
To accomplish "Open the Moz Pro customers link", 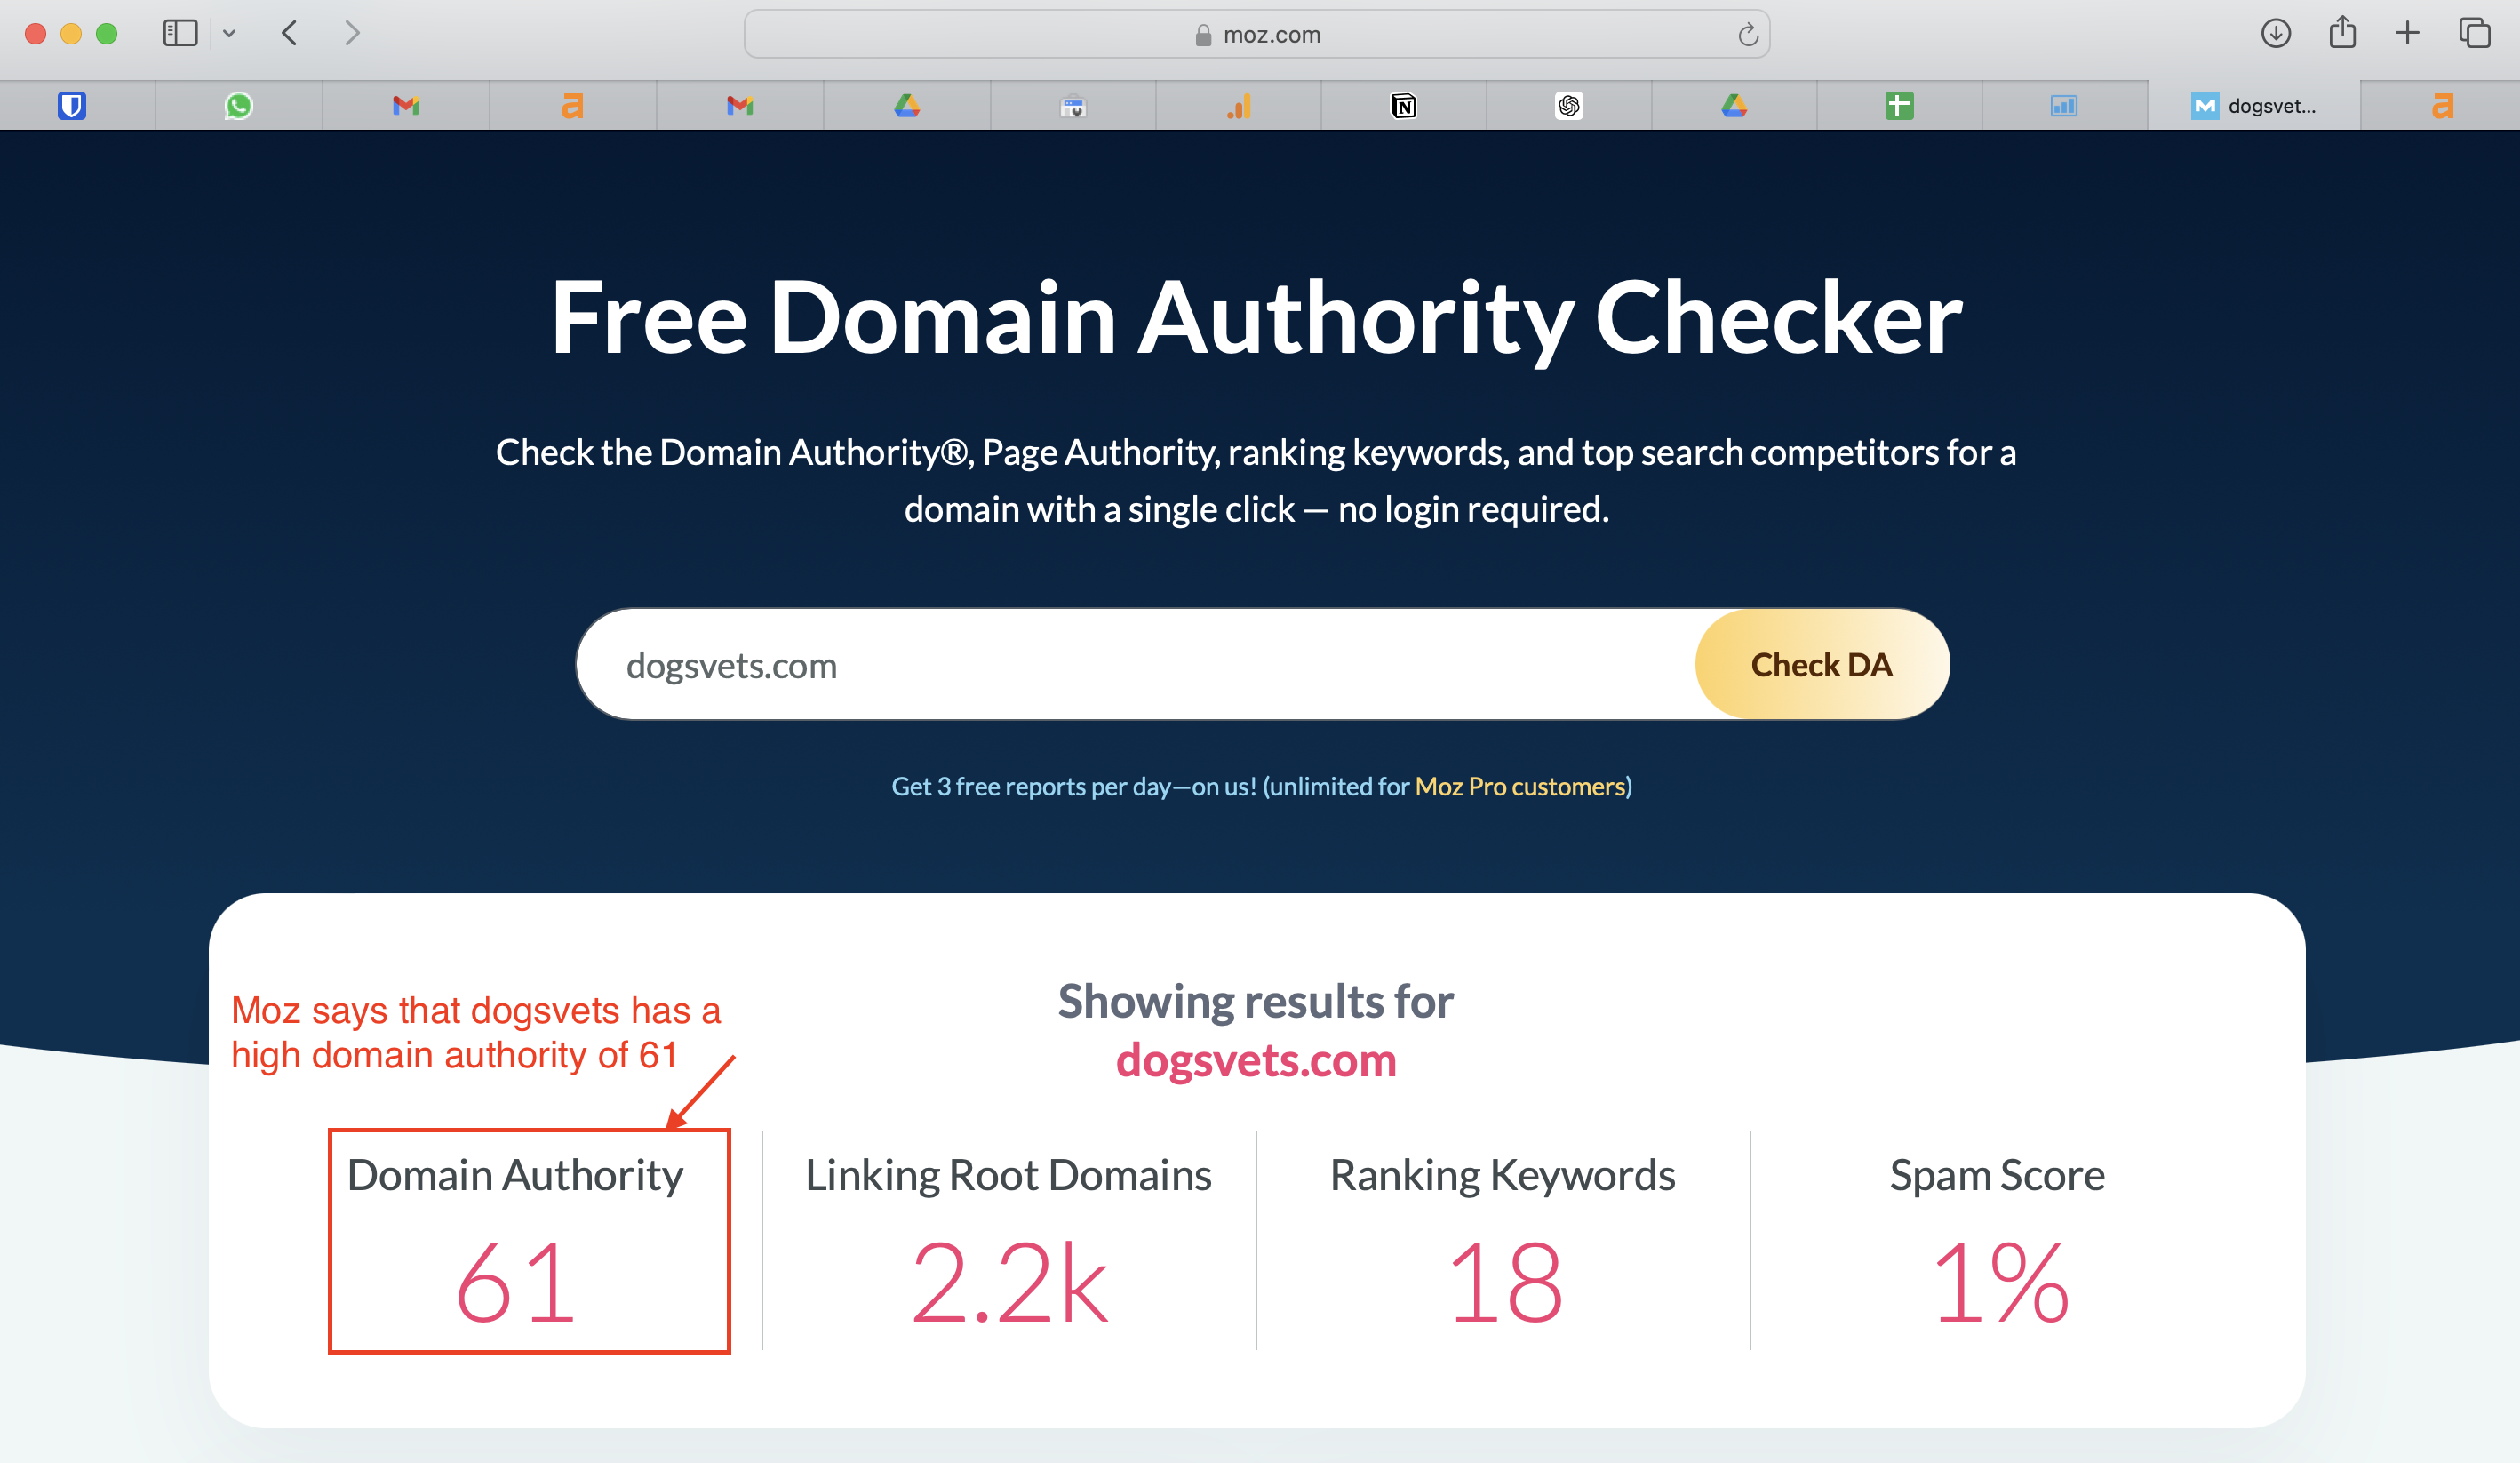I will click(x=1520, y=786).
